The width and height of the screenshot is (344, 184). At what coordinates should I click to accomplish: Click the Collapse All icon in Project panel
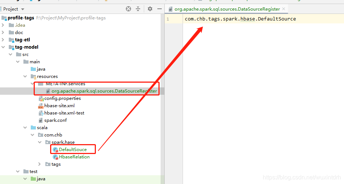point(138,9)
